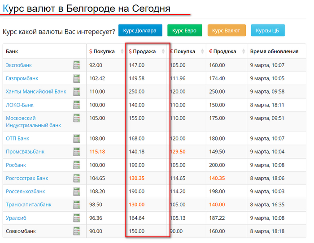Viewport: 314px width, 243px height.
Task: Open the Экспобанк link
Action: pyautogui.click(x=19, y=65)
